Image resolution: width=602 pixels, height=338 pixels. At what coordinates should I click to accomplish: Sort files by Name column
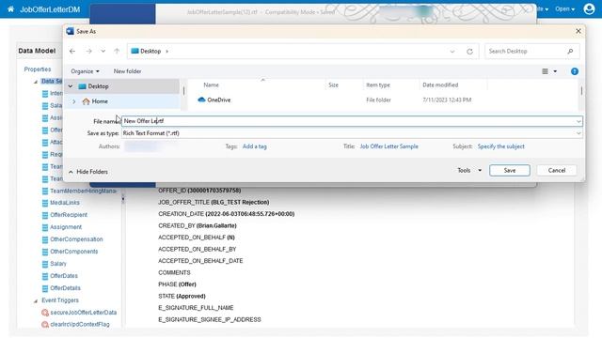pos(211,85)
